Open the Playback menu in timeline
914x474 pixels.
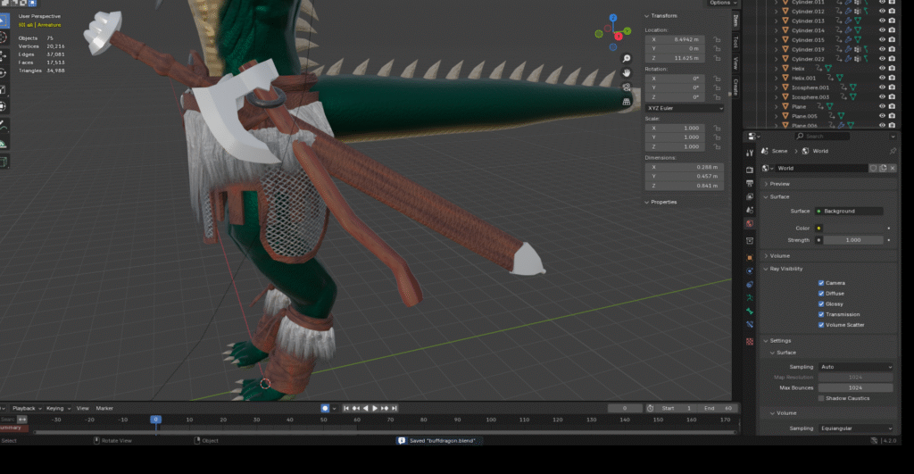coord(24,408)
